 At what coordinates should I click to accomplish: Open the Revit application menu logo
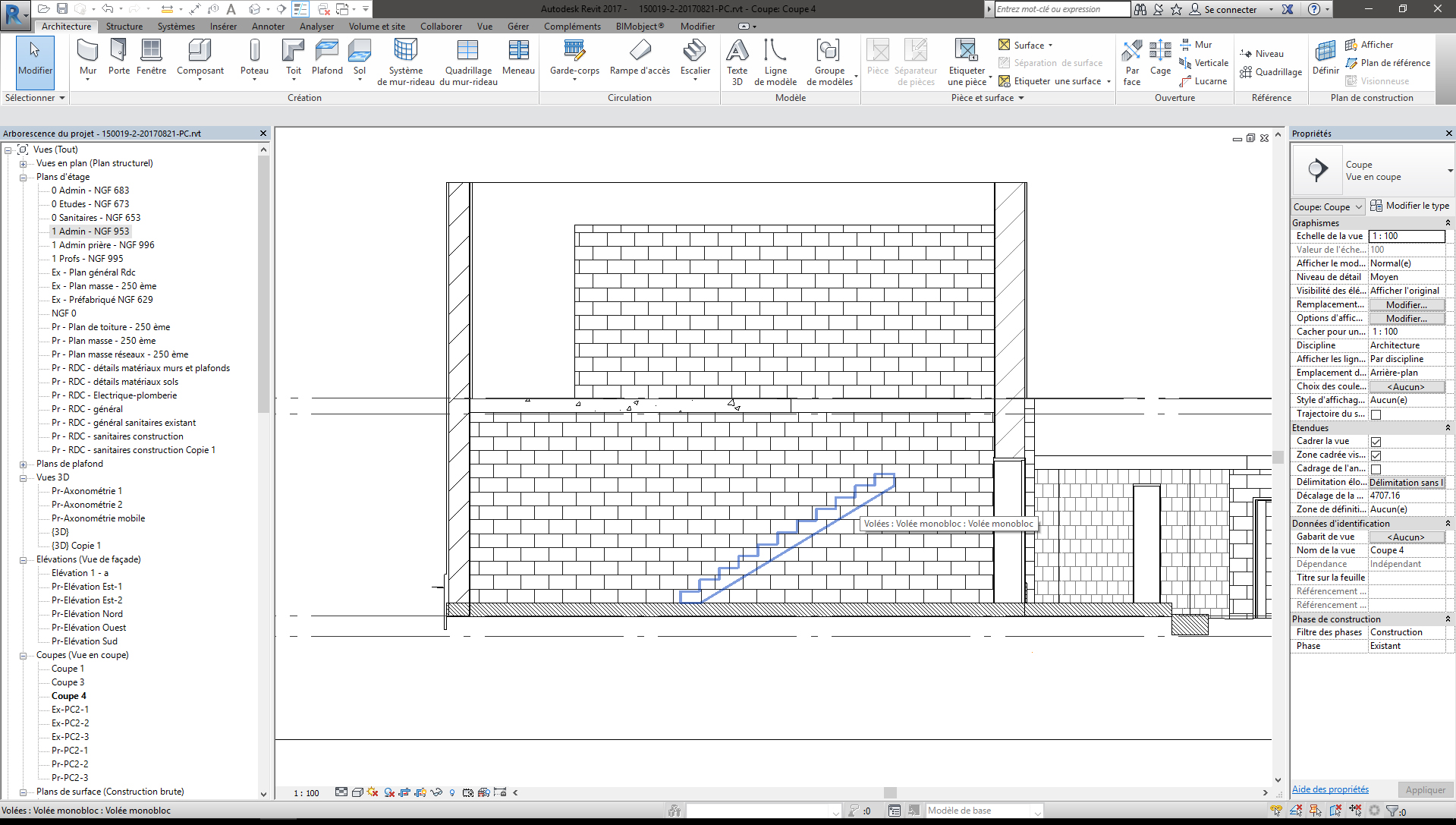(x=15, y=14)
